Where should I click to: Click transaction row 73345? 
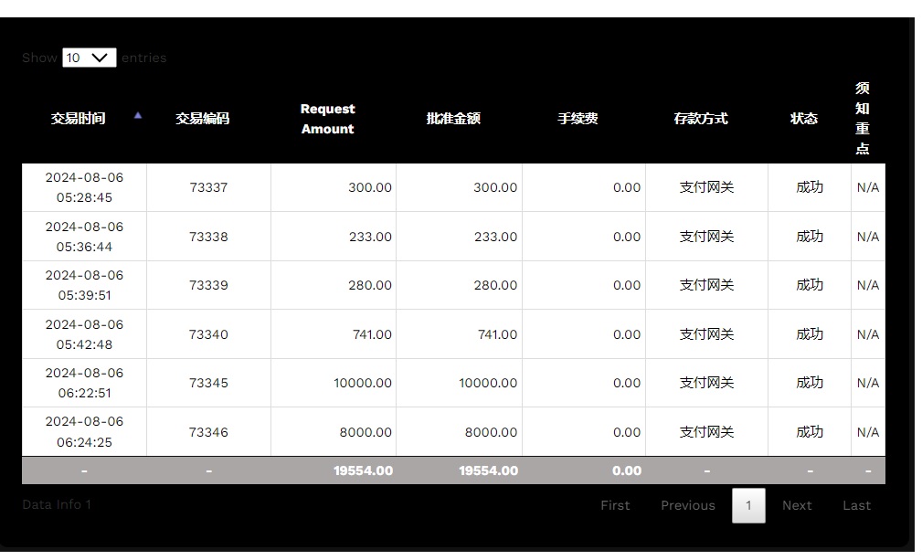point(208,383)
